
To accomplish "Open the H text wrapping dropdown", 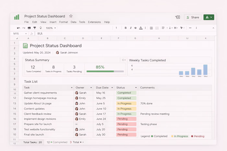I will coord(176,28).
